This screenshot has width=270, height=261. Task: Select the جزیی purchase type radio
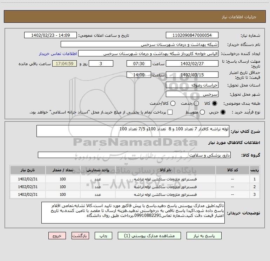pyautogui.click(x=223, y=112)
